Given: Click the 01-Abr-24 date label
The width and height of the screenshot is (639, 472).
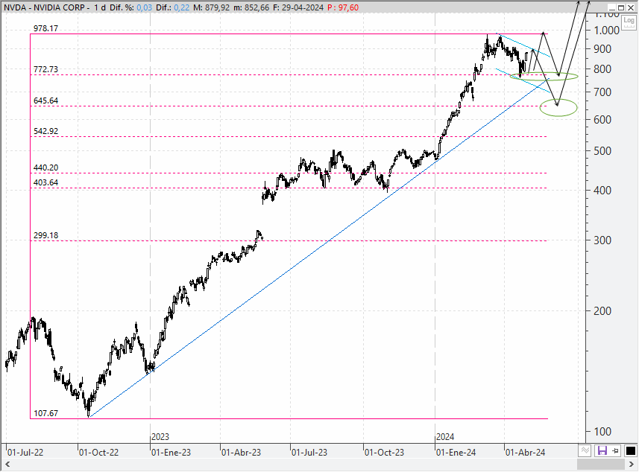Looking at the screenshot, I should coord(526,453).
